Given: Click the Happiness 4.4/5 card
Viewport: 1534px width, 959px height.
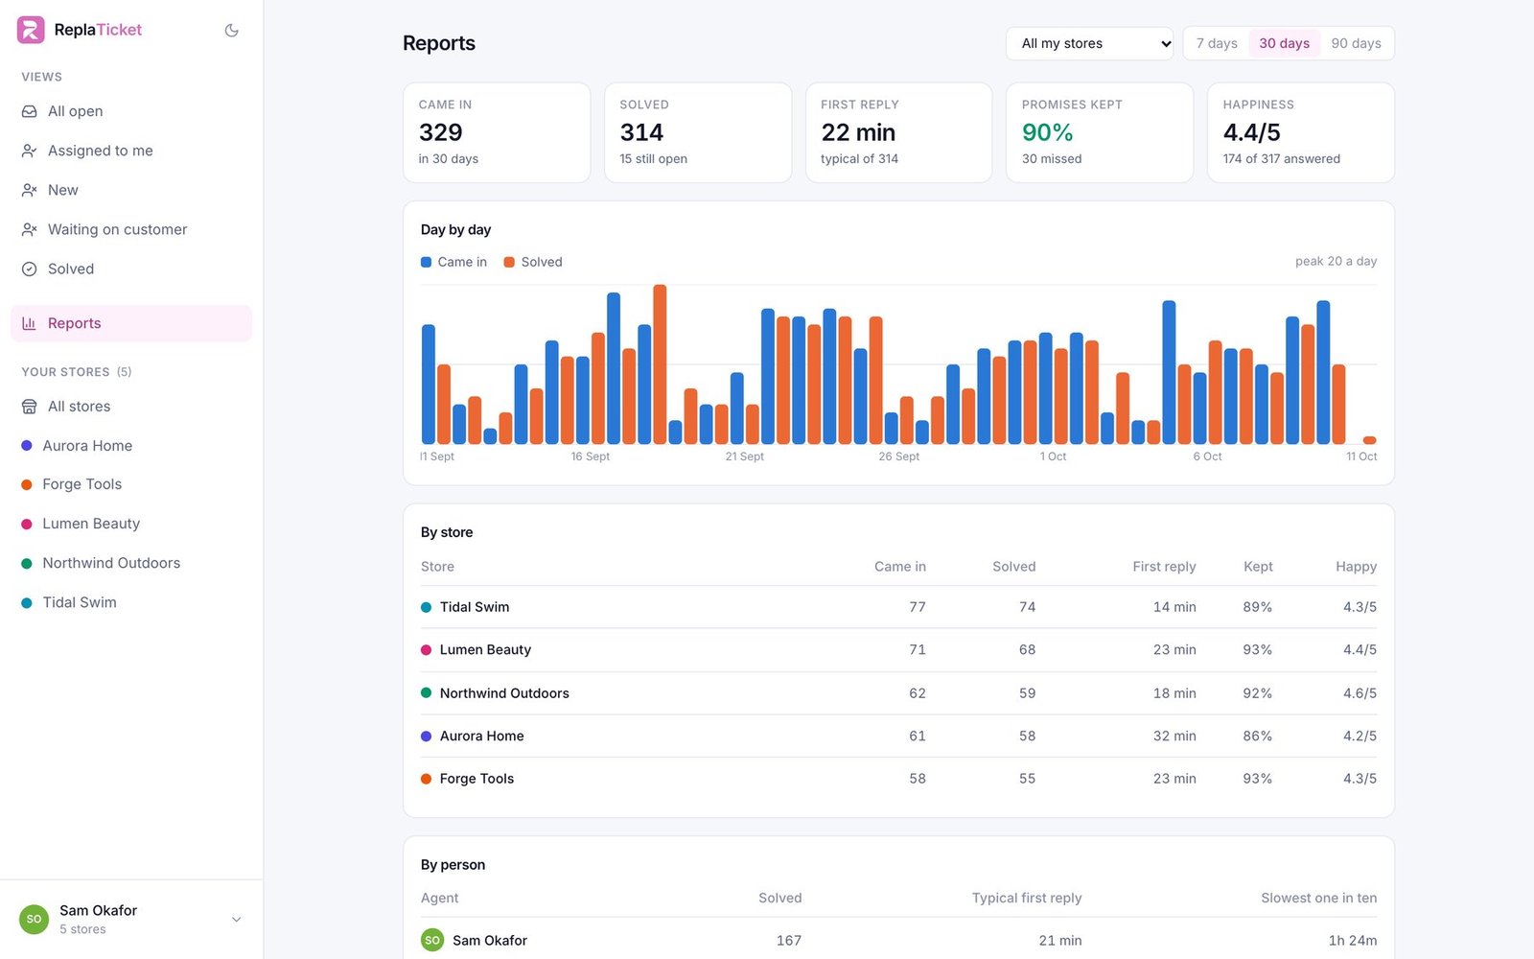Looking at the screenshot, I should [1301, 132].
